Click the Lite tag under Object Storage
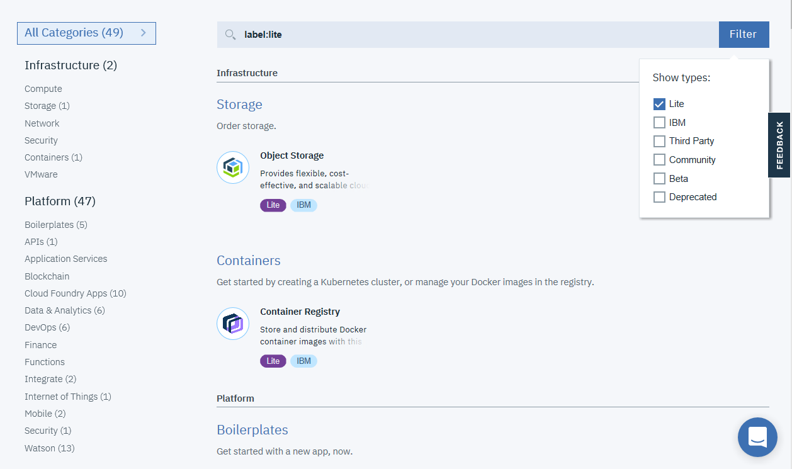The height and width of the screenshot is (469, 792). 273,205
